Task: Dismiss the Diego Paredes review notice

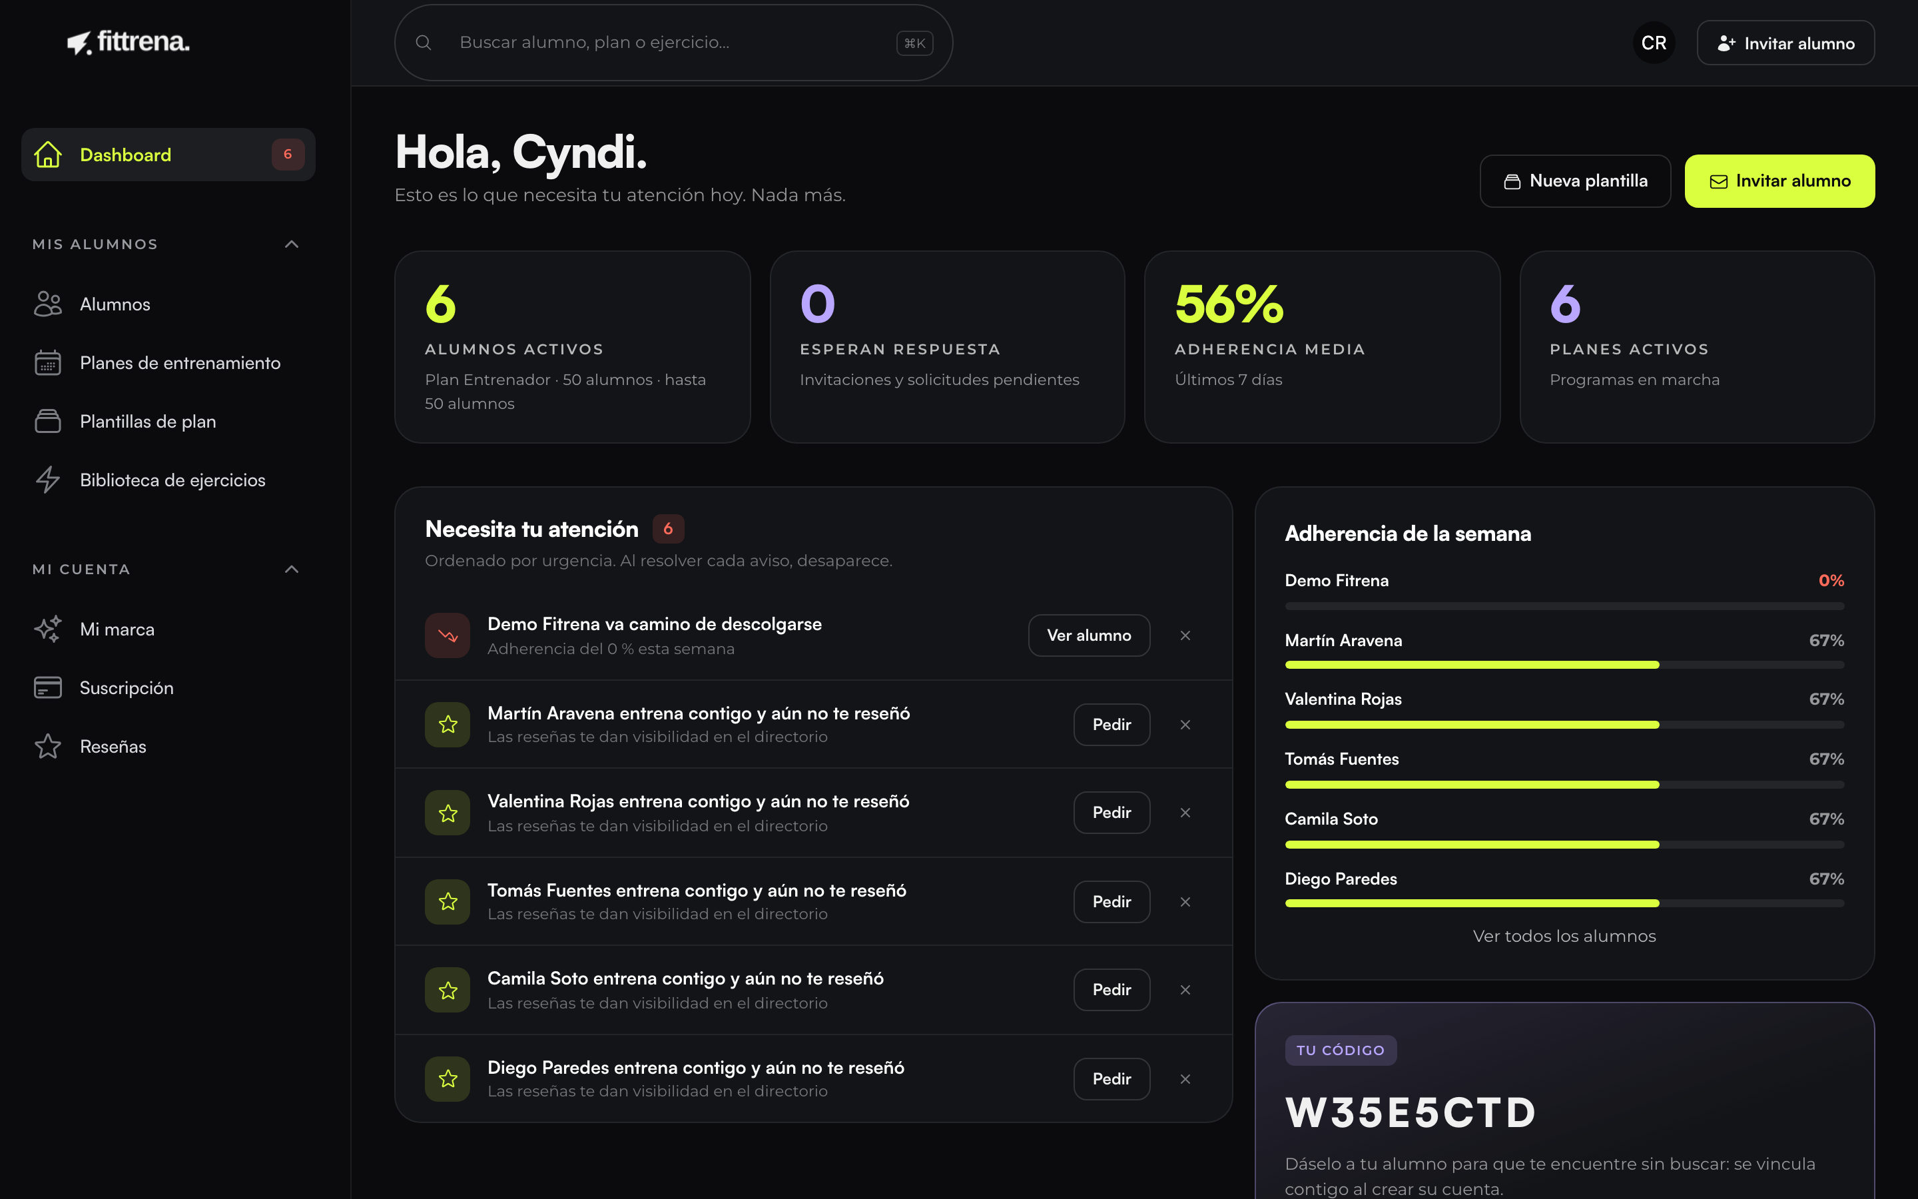Action: coord(1185,1078)
